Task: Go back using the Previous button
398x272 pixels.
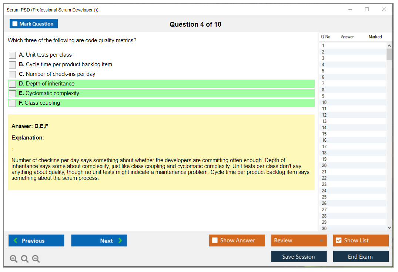Action: point(36,241)
